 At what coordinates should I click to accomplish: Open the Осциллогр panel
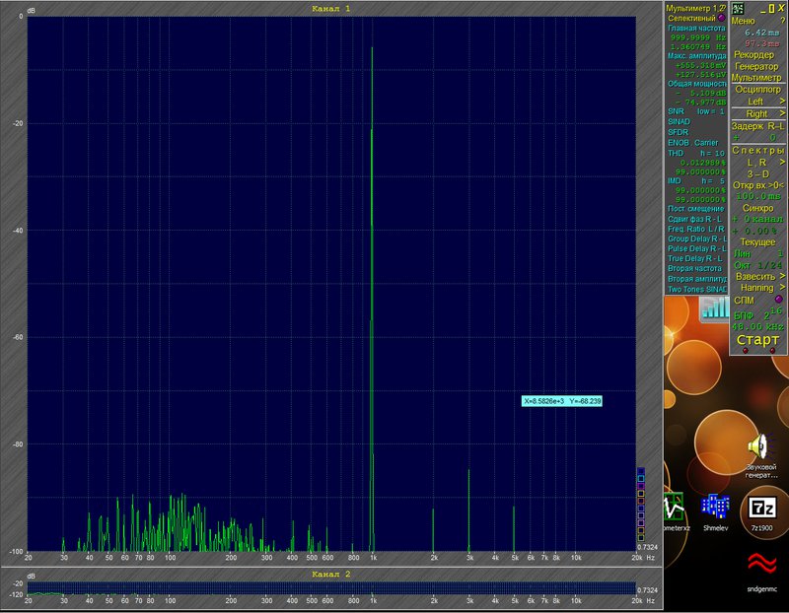757,90
